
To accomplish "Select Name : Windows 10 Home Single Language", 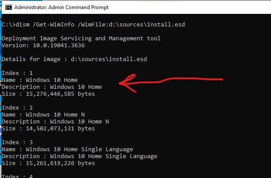I will tap(67, 149).
